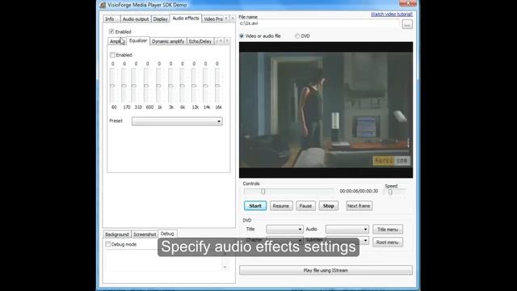The width and height of the screenshot is (517, 291).
Task: Click the 6k equalizer band slider
Action: pos(183,86)
